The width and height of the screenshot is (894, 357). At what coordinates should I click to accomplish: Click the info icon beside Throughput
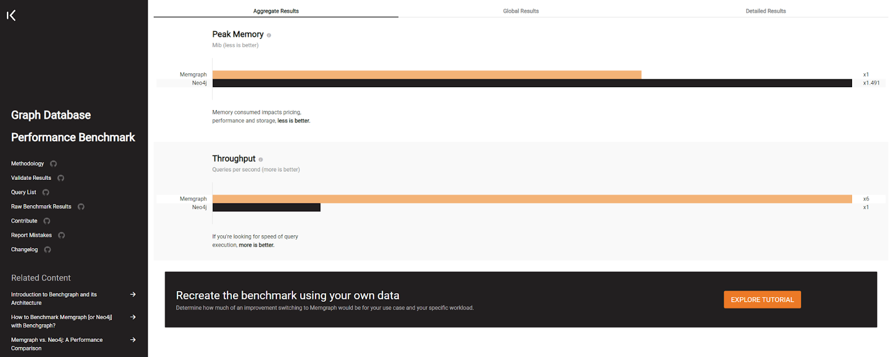pos(260,160)
